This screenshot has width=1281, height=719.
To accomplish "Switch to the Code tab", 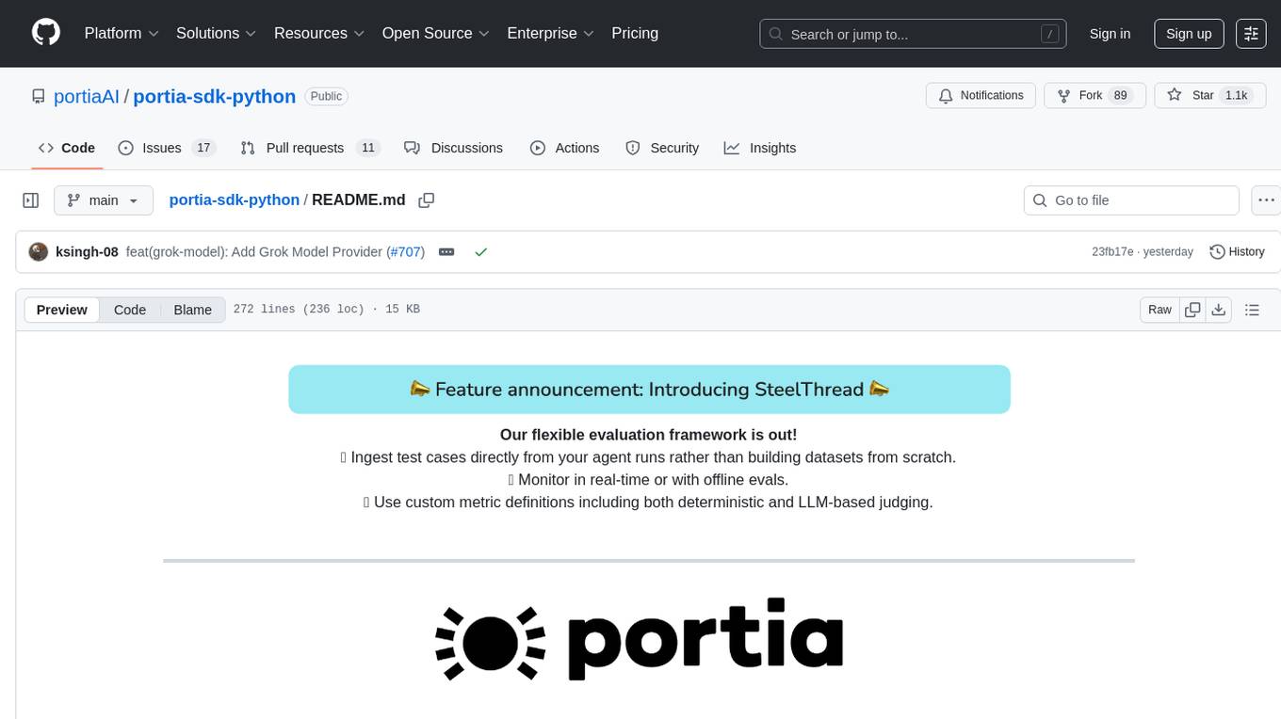I will click(66, 148).
